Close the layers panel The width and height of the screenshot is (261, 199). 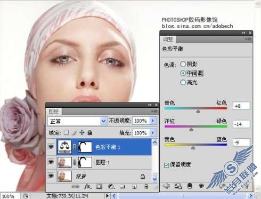tap(156, 105)
